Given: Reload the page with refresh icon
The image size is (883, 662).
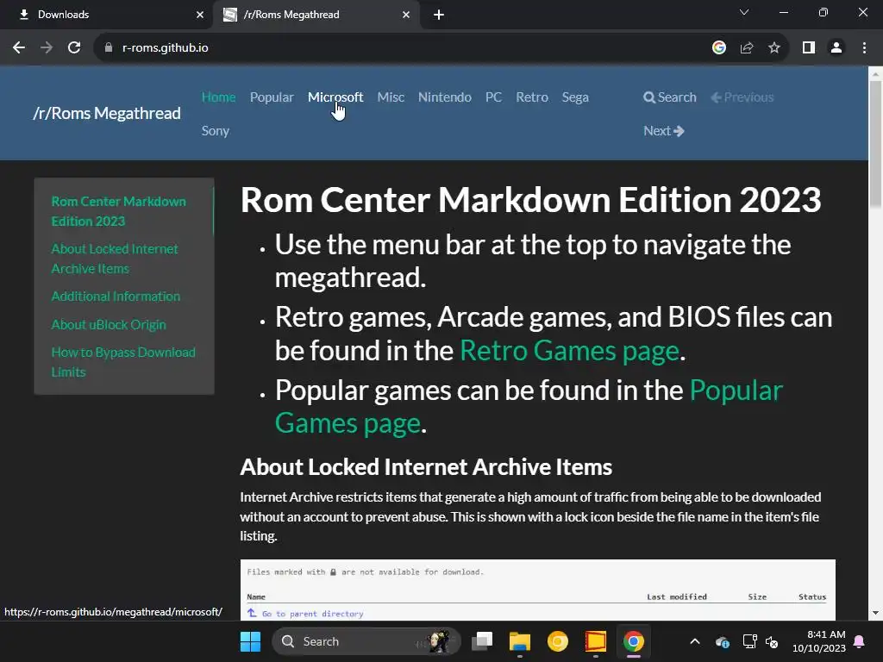Looking at the screenshot, I should pos(74,48).
